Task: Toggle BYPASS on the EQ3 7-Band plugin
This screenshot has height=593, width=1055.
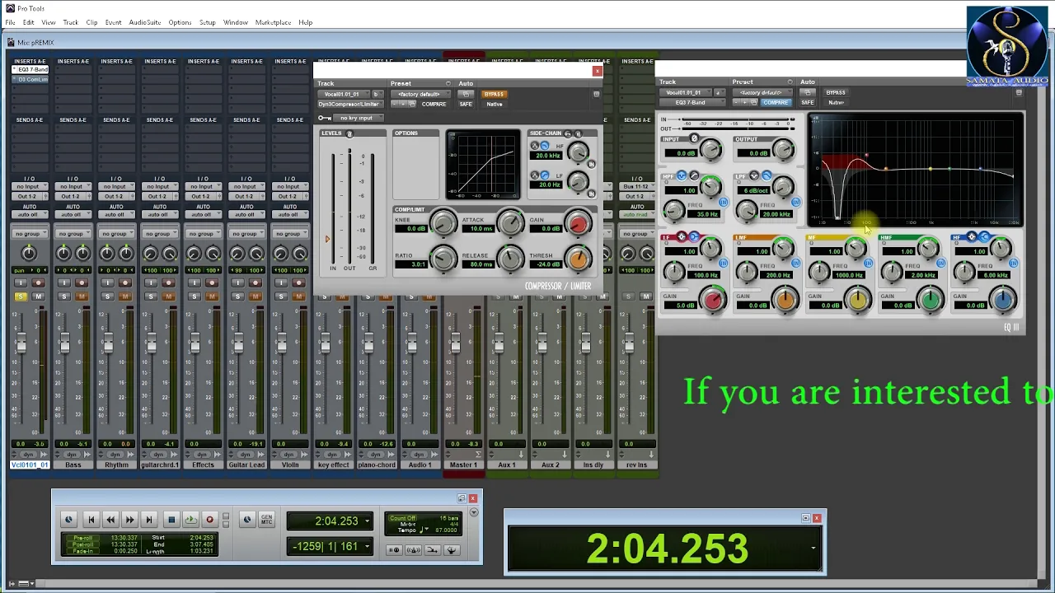Action: pyautogui.click(x=836, y=92)
